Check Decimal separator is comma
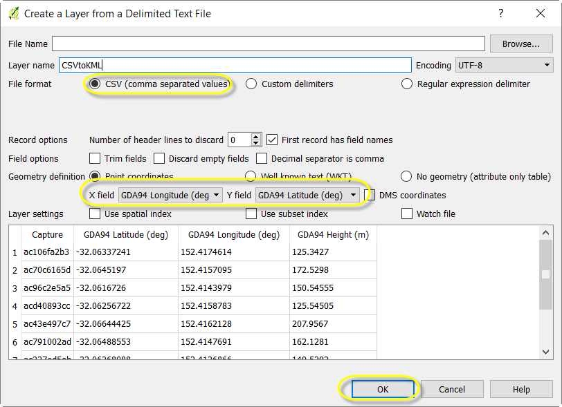Viewport: 562px width, 407px height. pyautogui.click(x=262, y=158)
